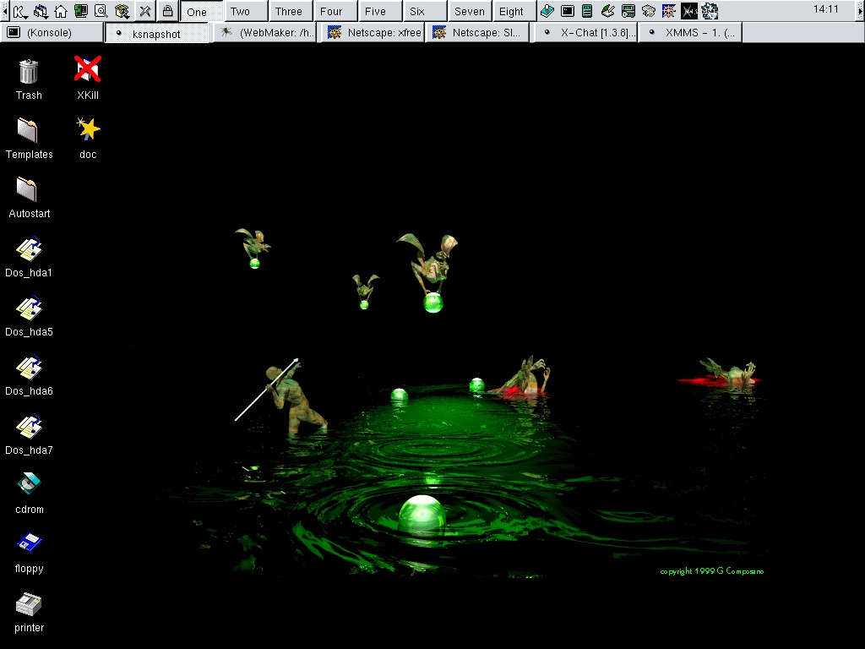
Task: Open the system monitor panel icon
Action: pyautogui.click(x=628, y=10)
